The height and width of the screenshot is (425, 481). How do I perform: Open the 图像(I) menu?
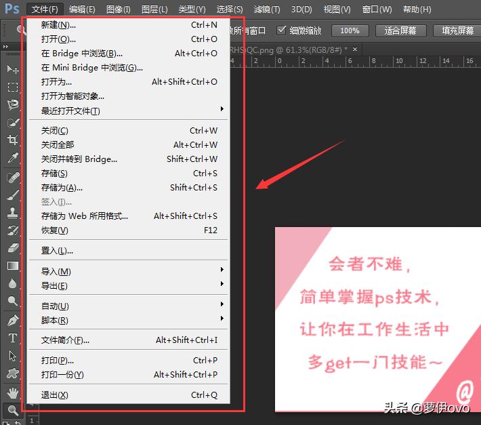point(119,9)
